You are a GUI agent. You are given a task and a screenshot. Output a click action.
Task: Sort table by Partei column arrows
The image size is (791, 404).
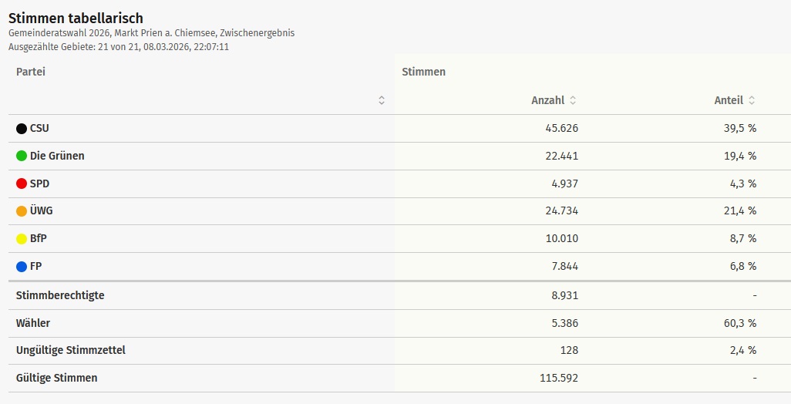pyautogui.click(x=382, y=100)
